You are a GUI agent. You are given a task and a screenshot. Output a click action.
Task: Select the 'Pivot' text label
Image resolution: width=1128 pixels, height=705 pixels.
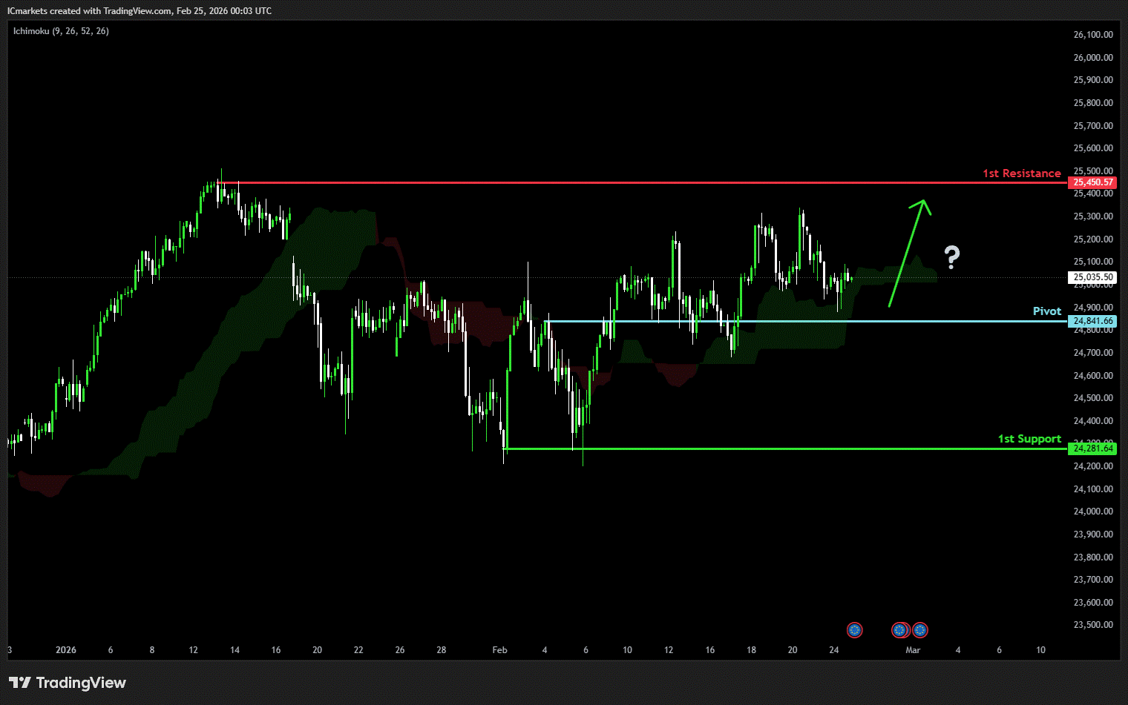point(1046,311)
